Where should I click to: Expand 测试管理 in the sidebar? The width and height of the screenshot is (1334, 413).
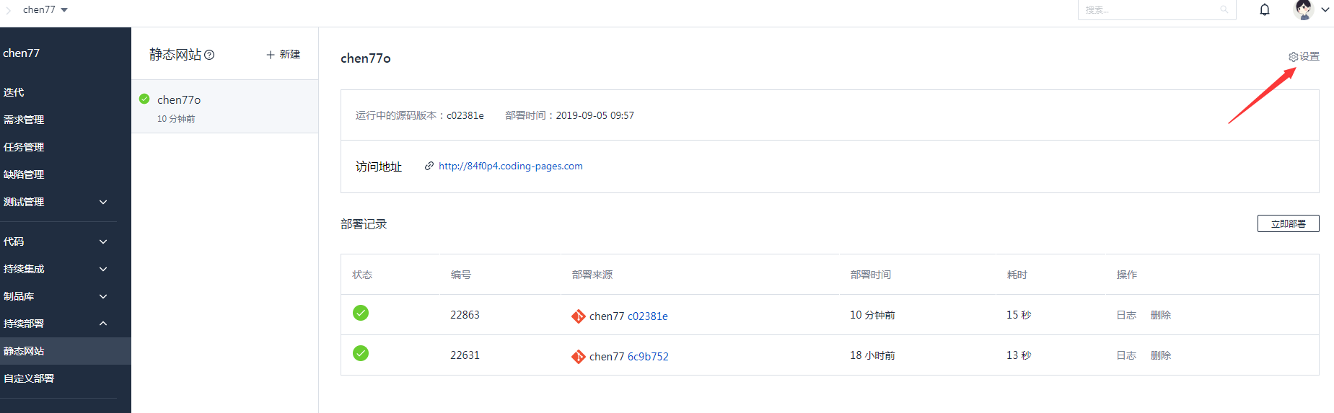103,202
